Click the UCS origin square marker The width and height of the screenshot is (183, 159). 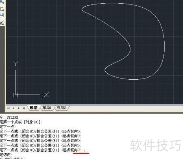click(15, 95)
